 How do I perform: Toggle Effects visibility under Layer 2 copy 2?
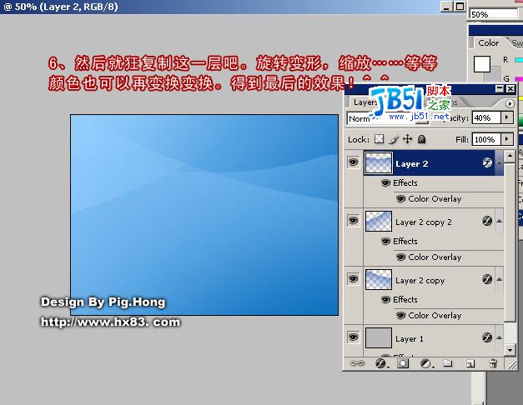click(385, 241)
